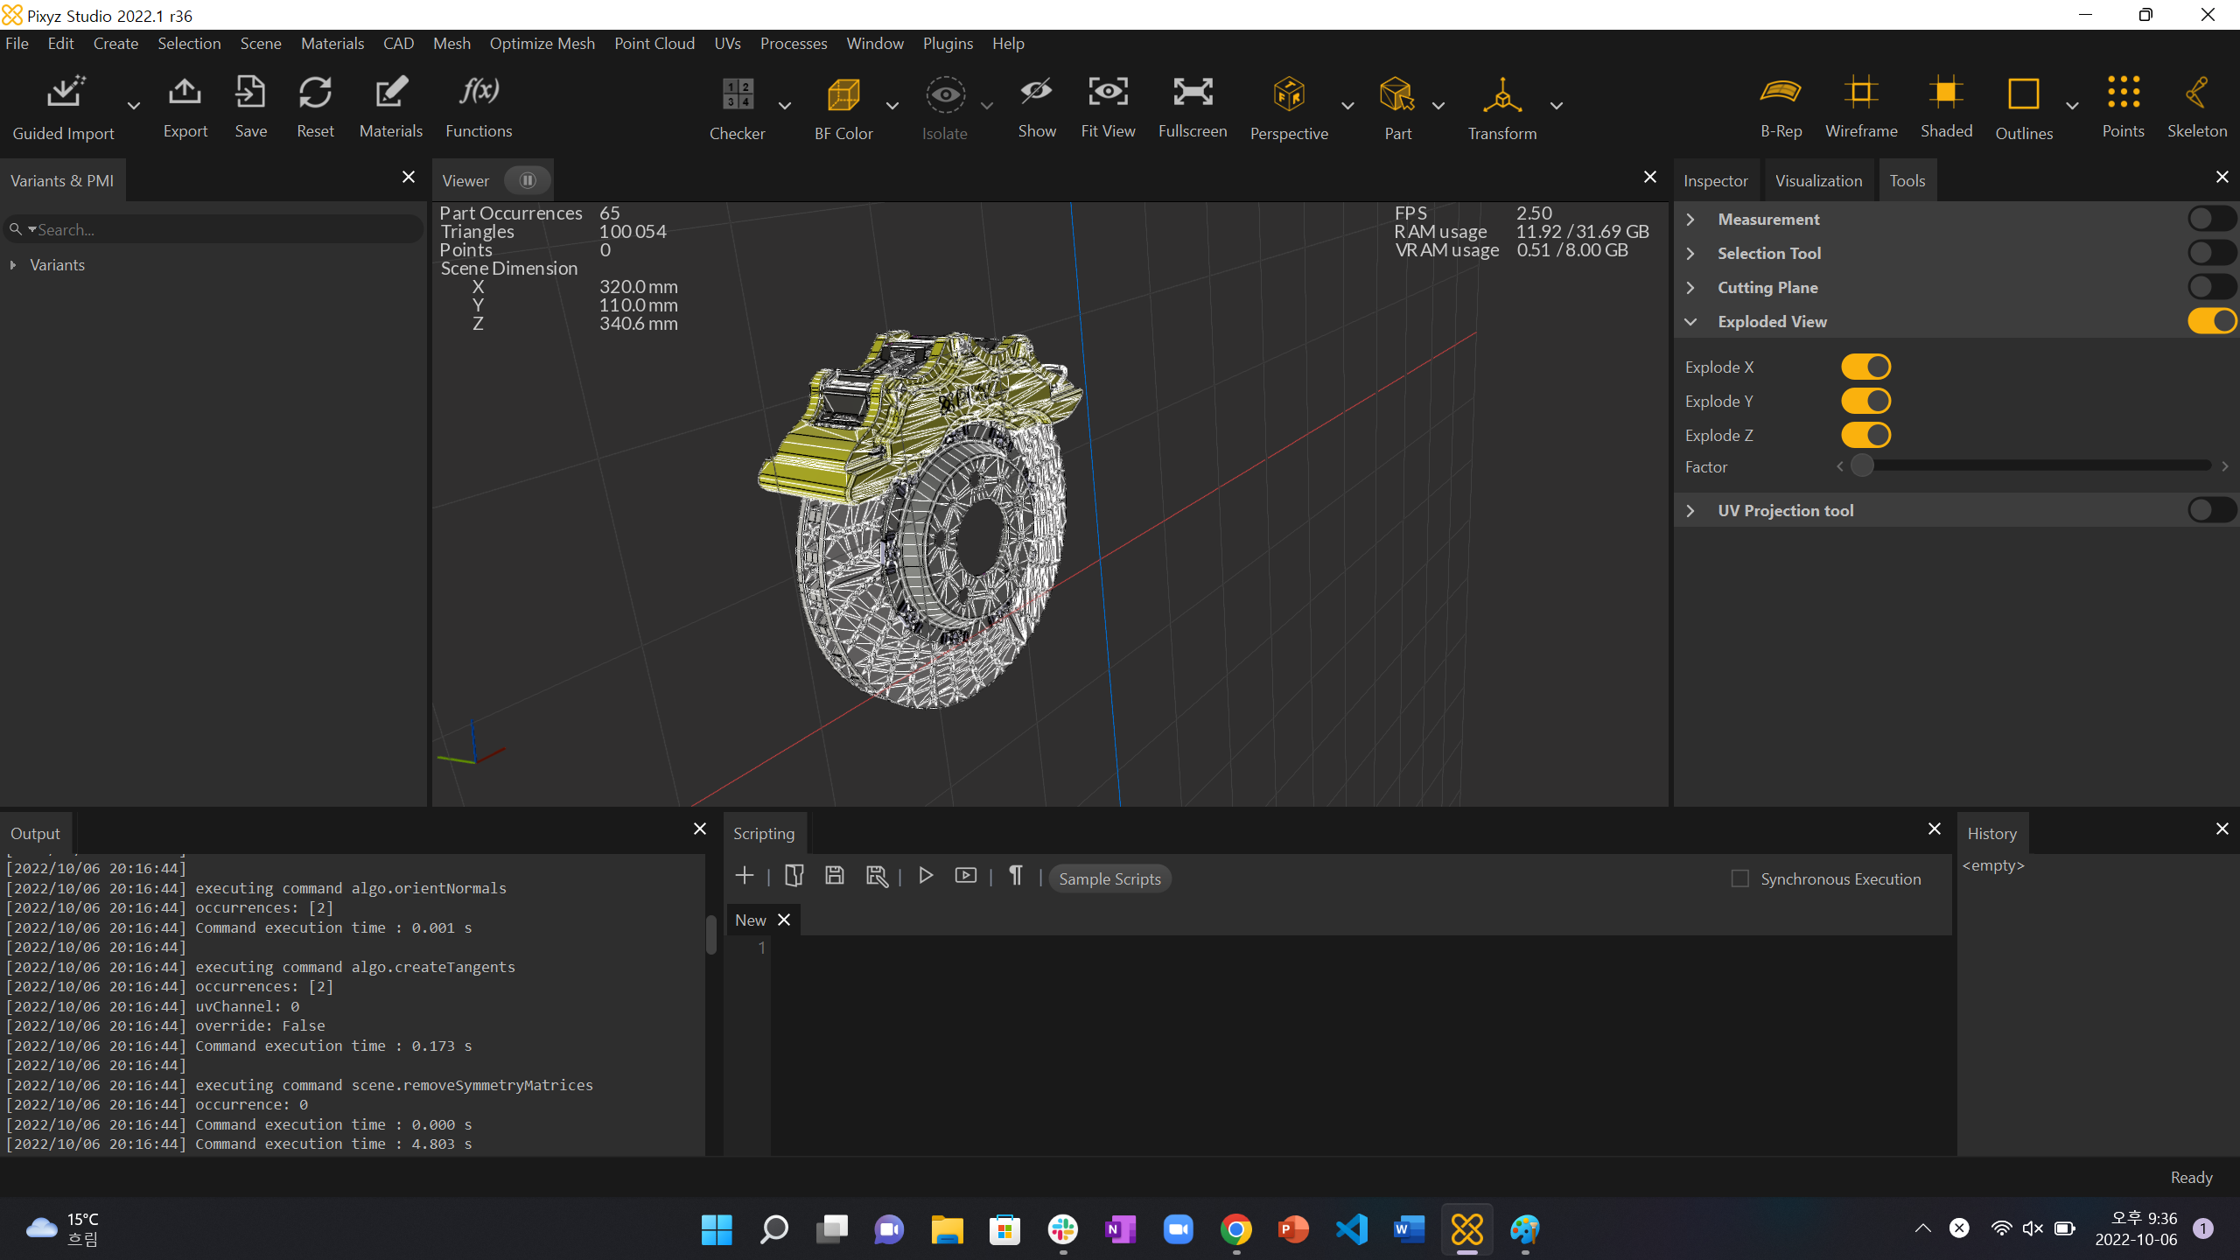Disable the Explode X toggle
This screenshot has height=1260, width=2240.
pos(1865,367)
